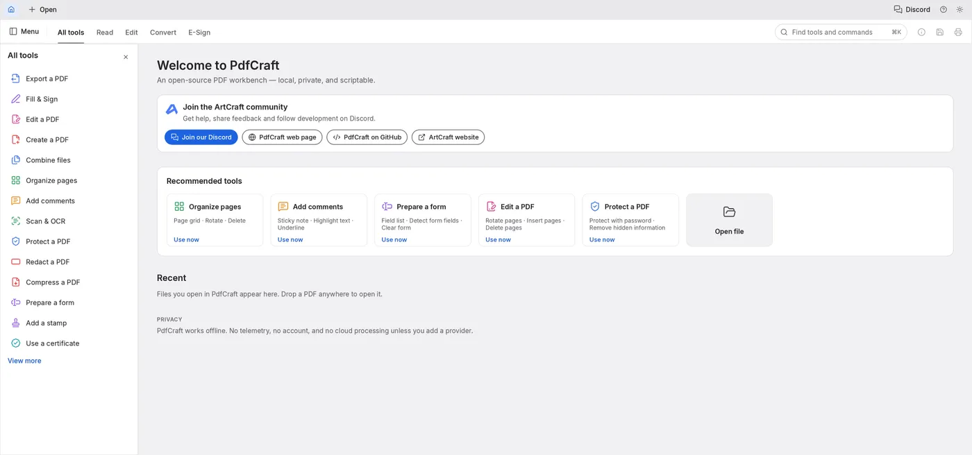Select Combine files icon in sidebar
Screen dimensions: 972x455
pos(16,160)
